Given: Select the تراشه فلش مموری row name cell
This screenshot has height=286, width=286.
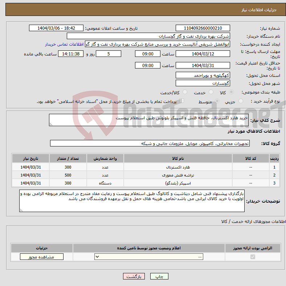Looking at the screenshot, I should 178,175.
